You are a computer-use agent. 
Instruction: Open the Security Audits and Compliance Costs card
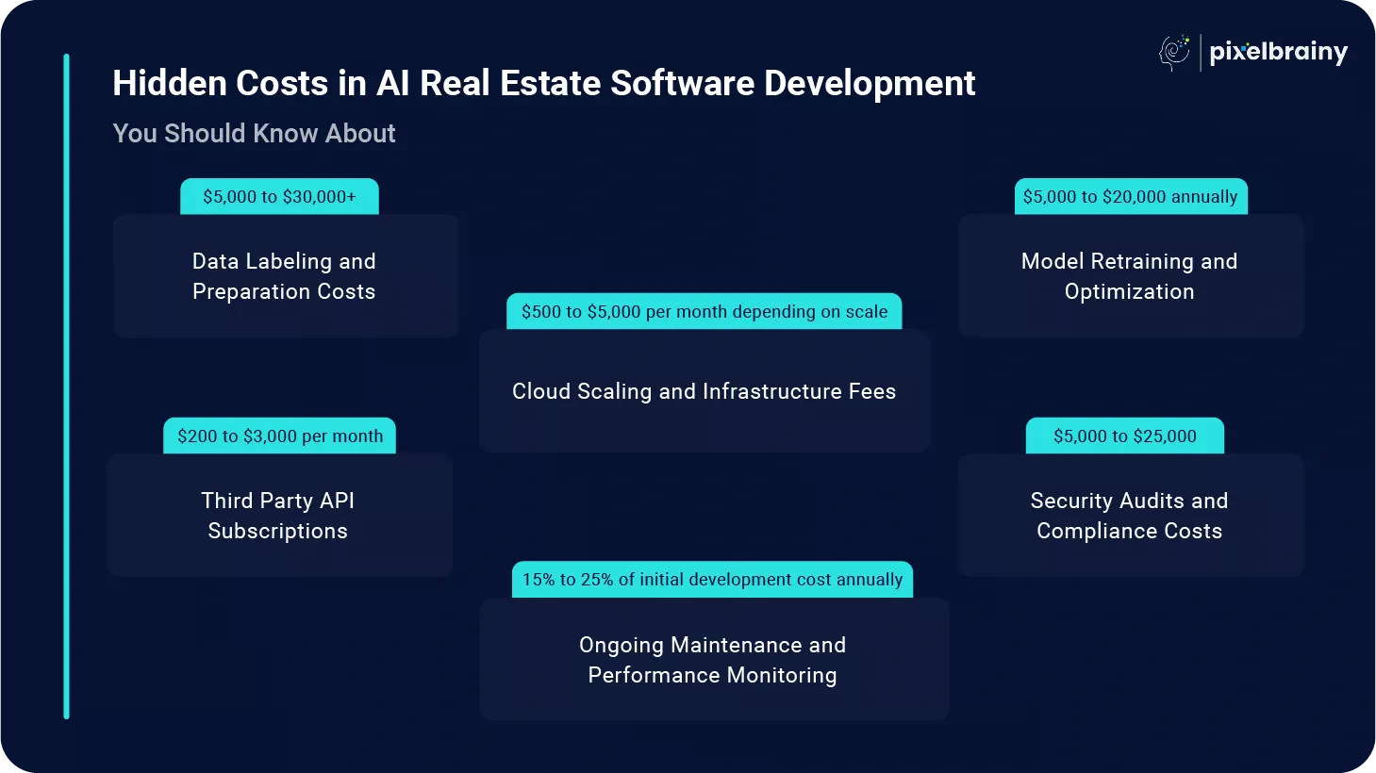[1130, 516]
